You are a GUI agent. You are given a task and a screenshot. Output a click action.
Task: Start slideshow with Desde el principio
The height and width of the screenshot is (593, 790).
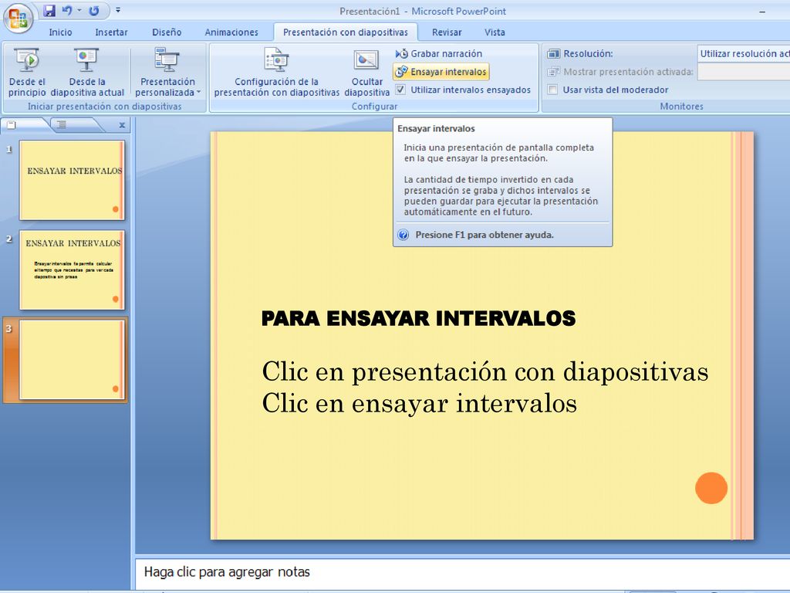[x=27, y=72]
